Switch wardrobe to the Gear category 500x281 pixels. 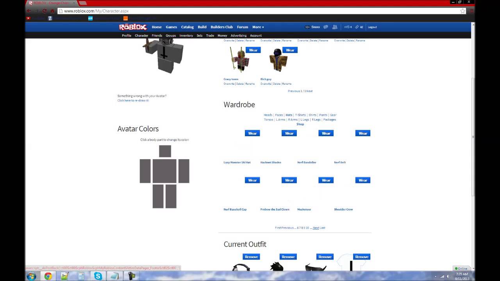tap(333, 115)
